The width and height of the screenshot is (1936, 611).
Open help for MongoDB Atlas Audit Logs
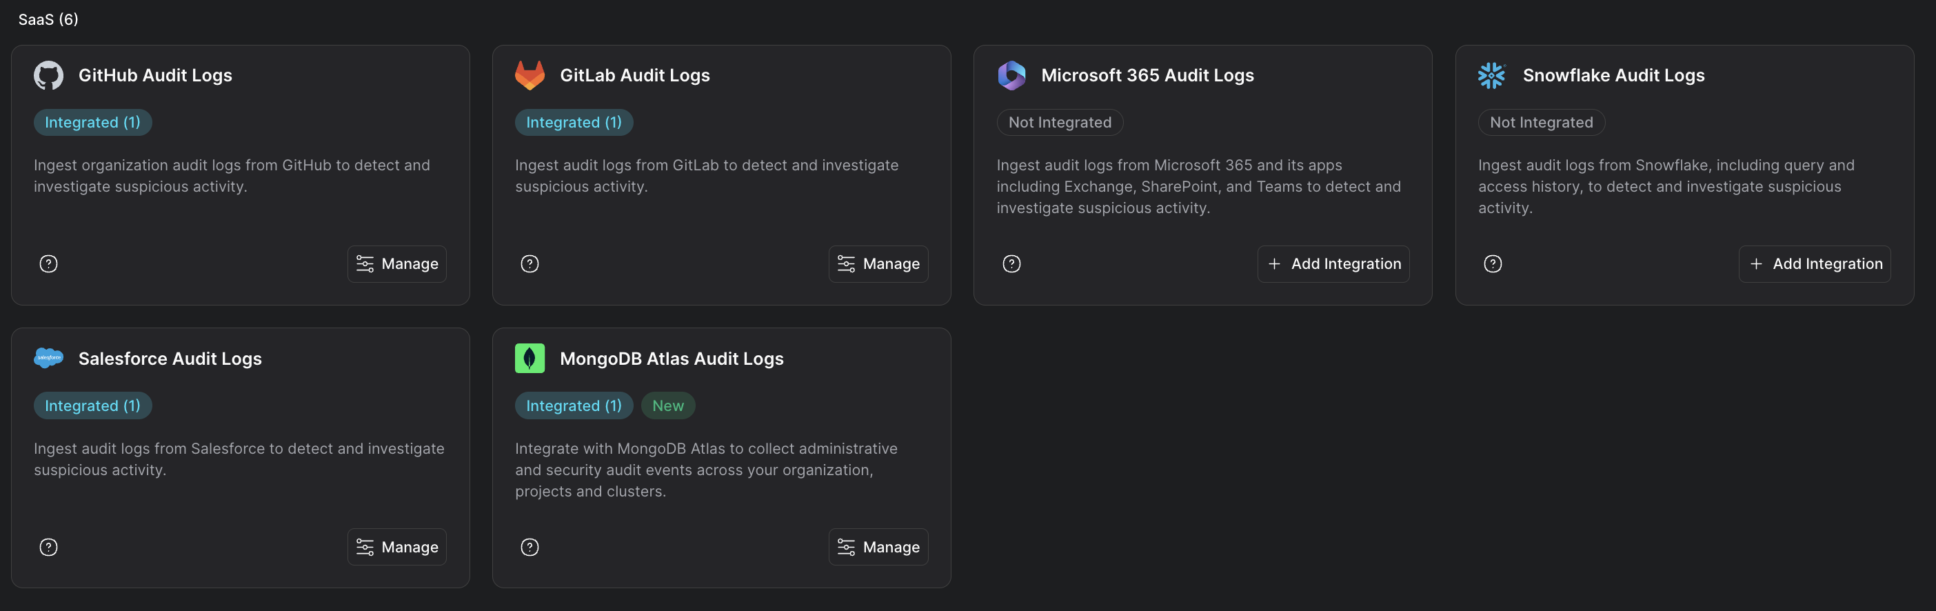[x=530, y=547]
